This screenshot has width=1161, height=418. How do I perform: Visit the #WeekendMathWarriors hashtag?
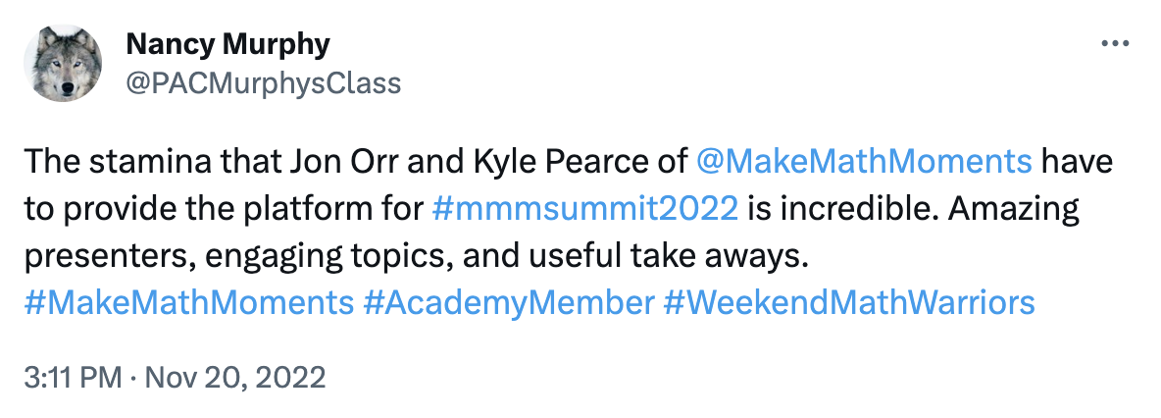(849, 302)
